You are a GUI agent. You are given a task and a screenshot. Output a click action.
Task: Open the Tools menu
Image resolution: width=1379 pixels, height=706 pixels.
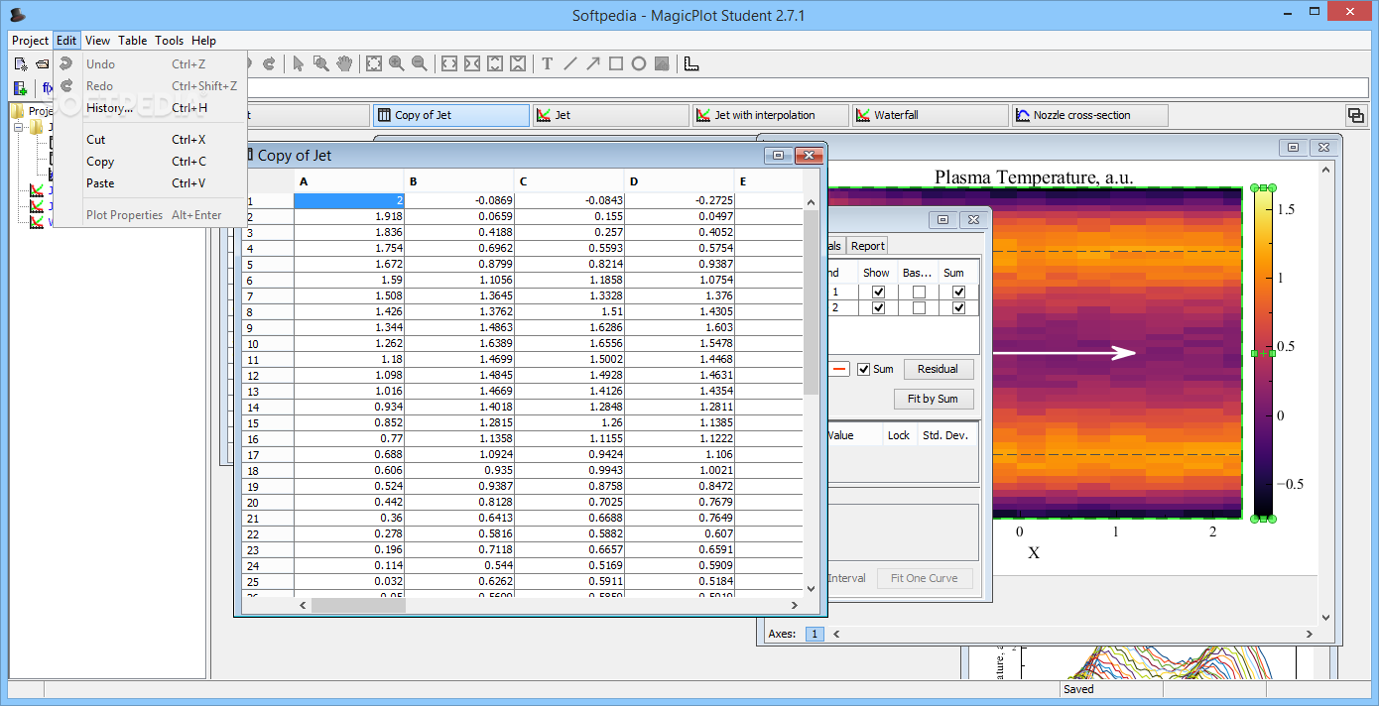(x=169, y=41)
